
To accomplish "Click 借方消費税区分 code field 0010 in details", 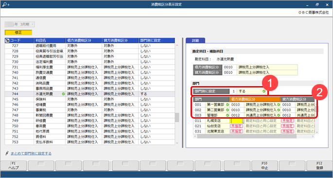I will pyautogui.click(x=229, y=67).
